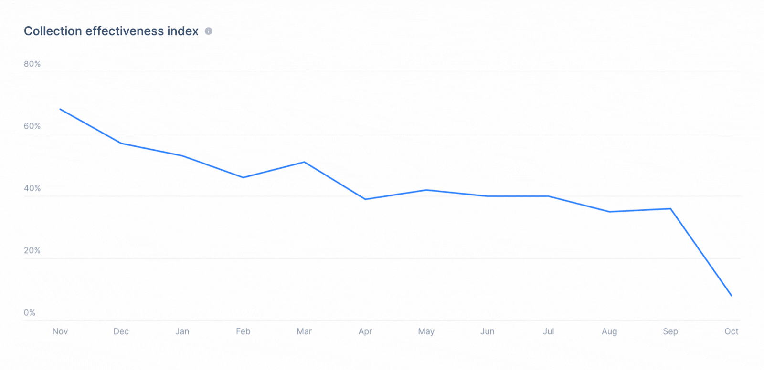
Task: Click the Jun month axis label
Action: [488, 331]
